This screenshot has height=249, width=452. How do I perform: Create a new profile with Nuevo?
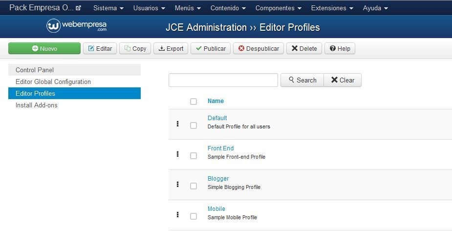click(44, 48)
